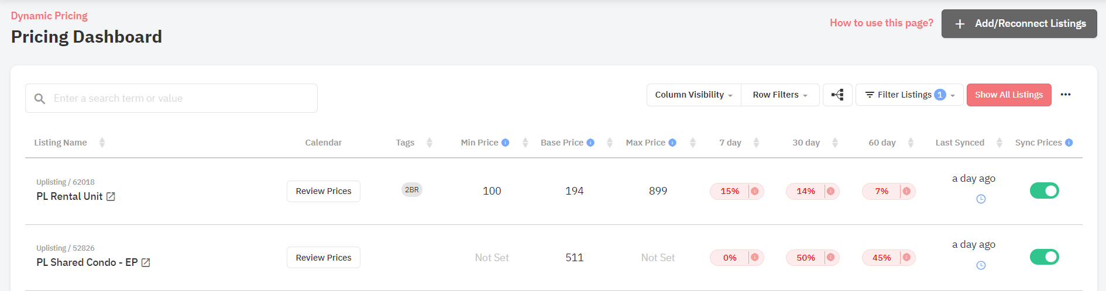Open PL Shared Condo - EP external link icon
The image size is (1106, 291).
pos(146,263)
